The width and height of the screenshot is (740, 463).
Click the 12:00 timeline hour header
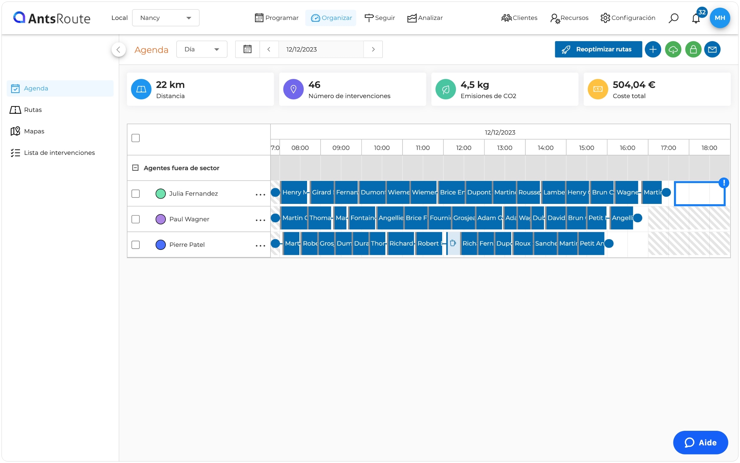tap(463, 148)
